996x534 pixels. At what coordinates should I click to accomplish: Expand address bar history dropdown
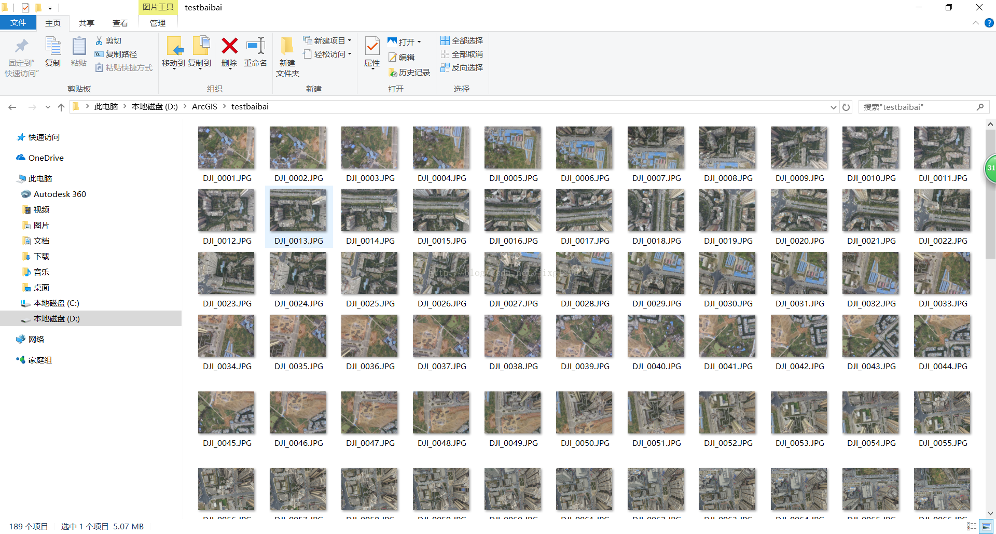click(834, 107)
